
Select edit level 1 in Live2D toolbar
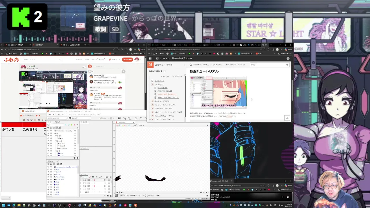point(108,118)
